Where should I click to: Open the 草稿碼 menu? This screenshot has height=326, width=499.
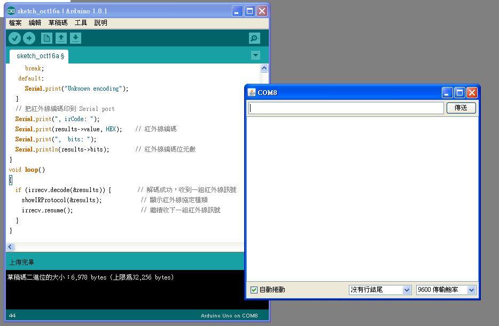(x=58, y=23)
